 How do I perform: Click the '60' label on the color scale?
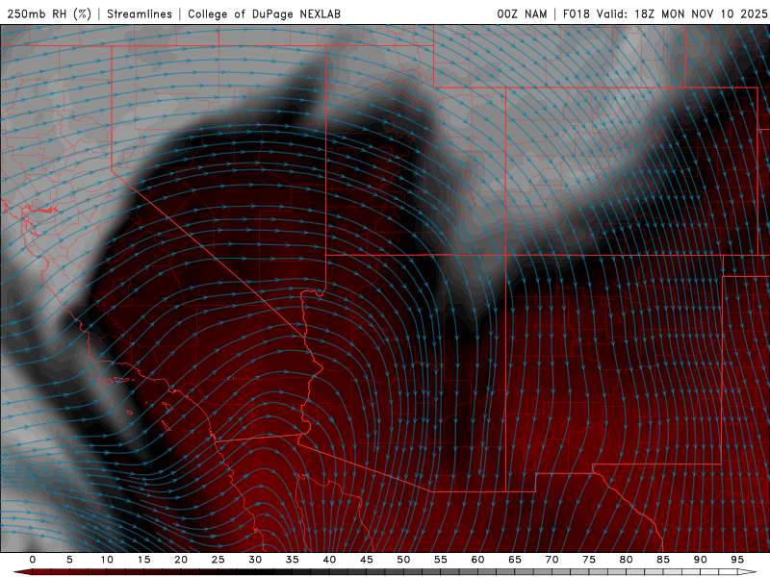(477, 560)
